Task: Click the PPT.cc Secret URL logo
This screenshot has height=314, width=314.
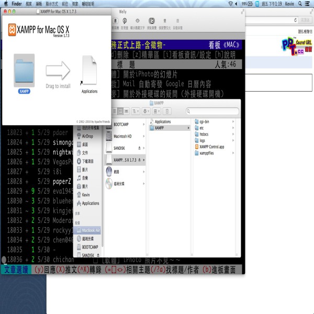Action: (297, 46)
